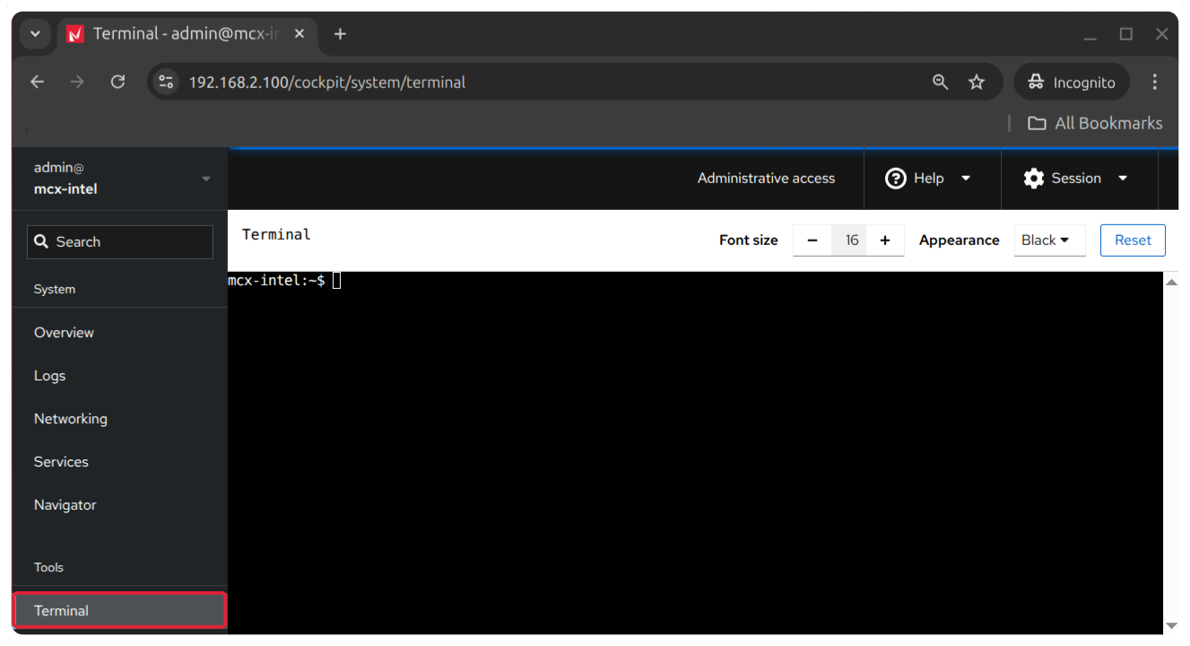Increase terminal font size with plus button

click(x=885, y=240)
